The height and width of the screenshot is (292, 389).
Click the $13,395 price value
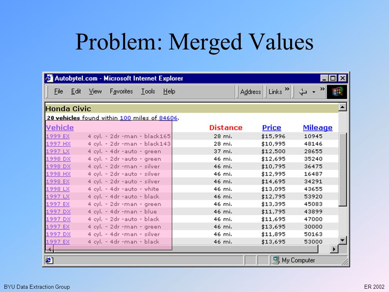pyautogui.click(x=273, y=204)
